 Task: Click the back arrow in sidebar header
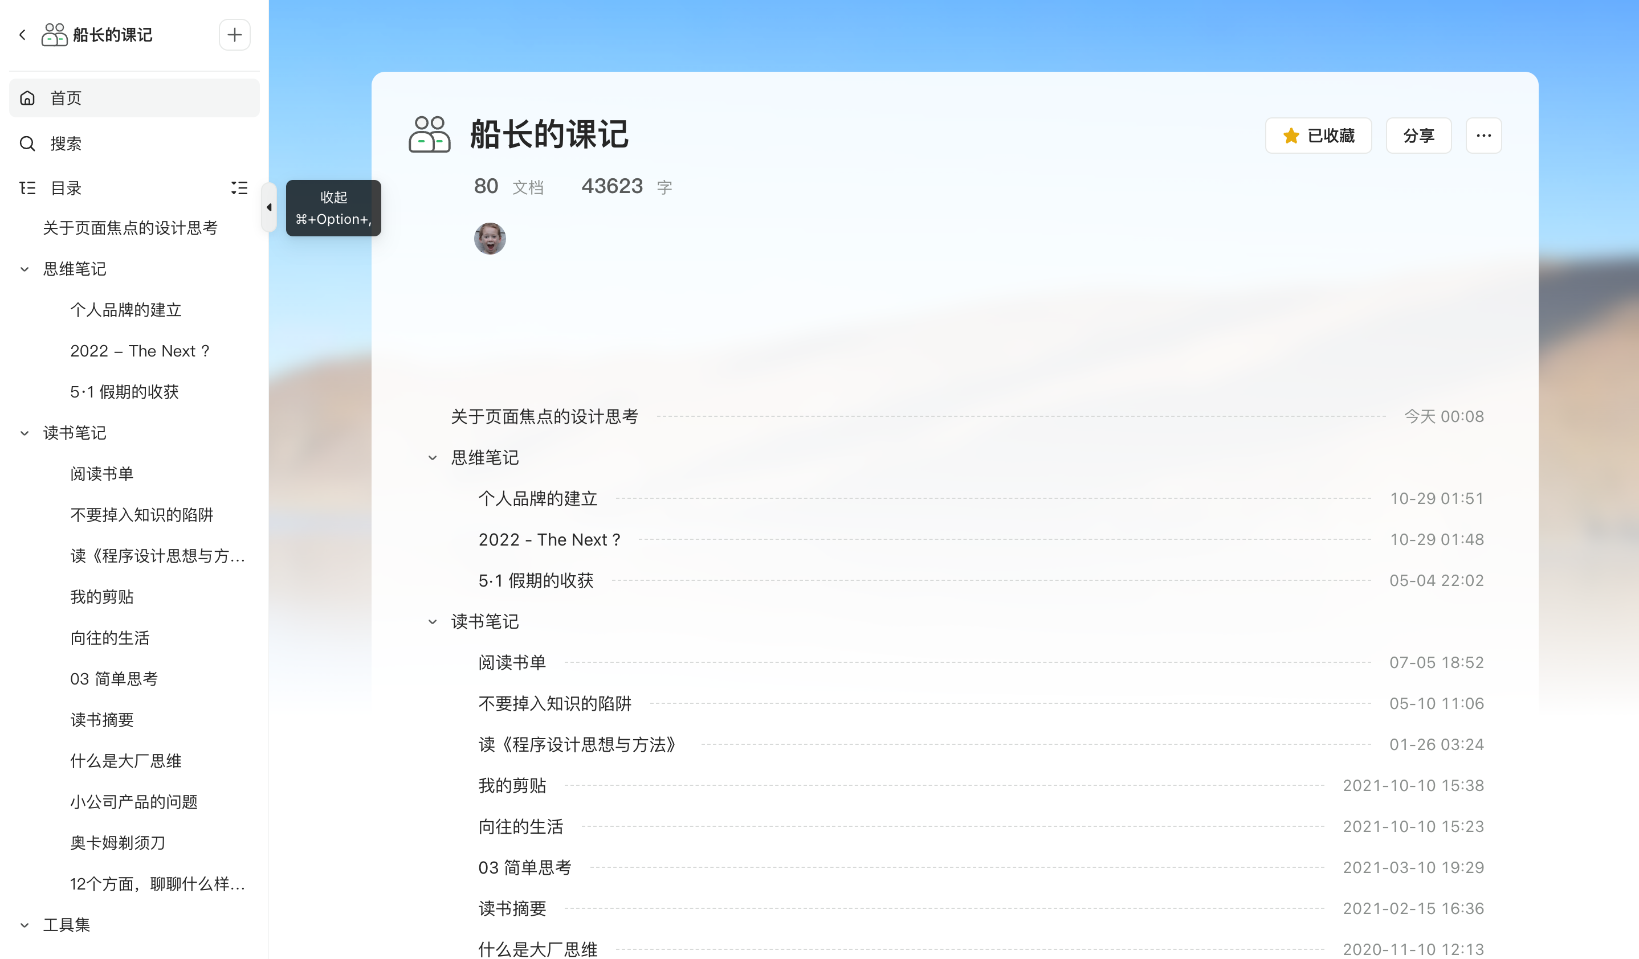pos(23,34)
